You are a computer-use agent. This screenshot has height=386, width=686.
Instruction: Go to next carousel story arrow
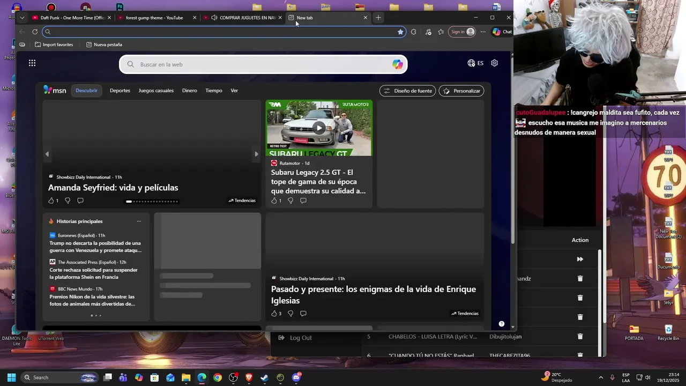click(x=256, y=154)
